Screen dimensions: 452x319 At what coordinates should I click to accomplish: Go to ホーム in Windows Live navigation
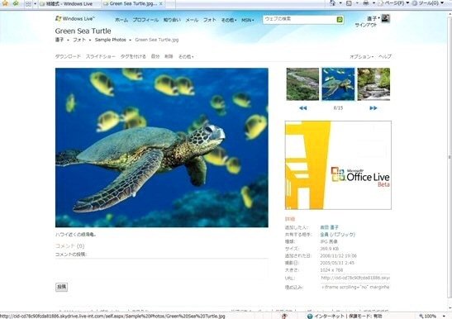pos(121,20)
